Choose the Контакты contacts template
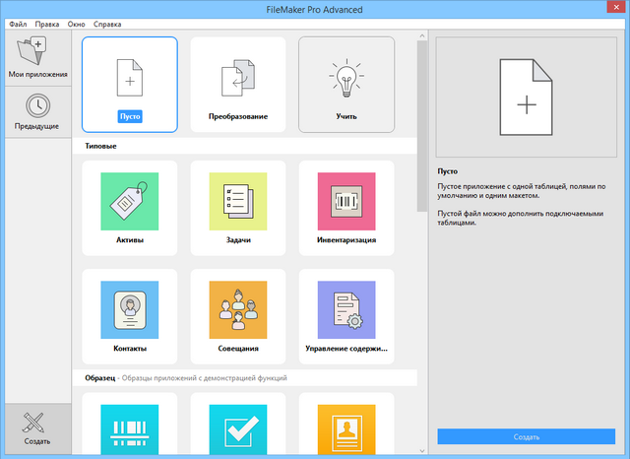 130,317
